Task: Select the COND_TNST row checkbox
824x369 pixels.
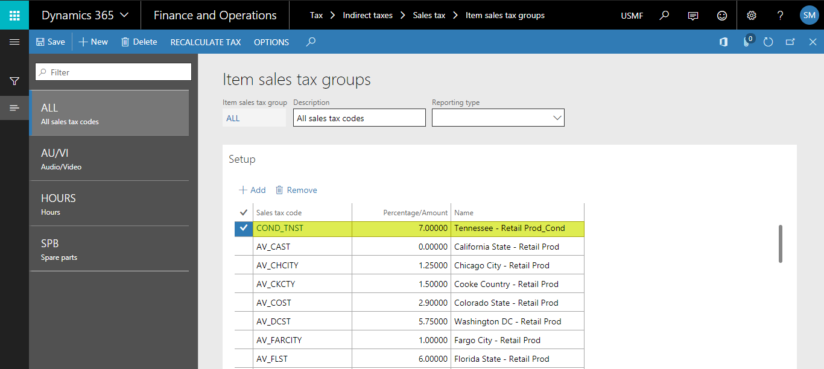Action: [x=243, y=228]
